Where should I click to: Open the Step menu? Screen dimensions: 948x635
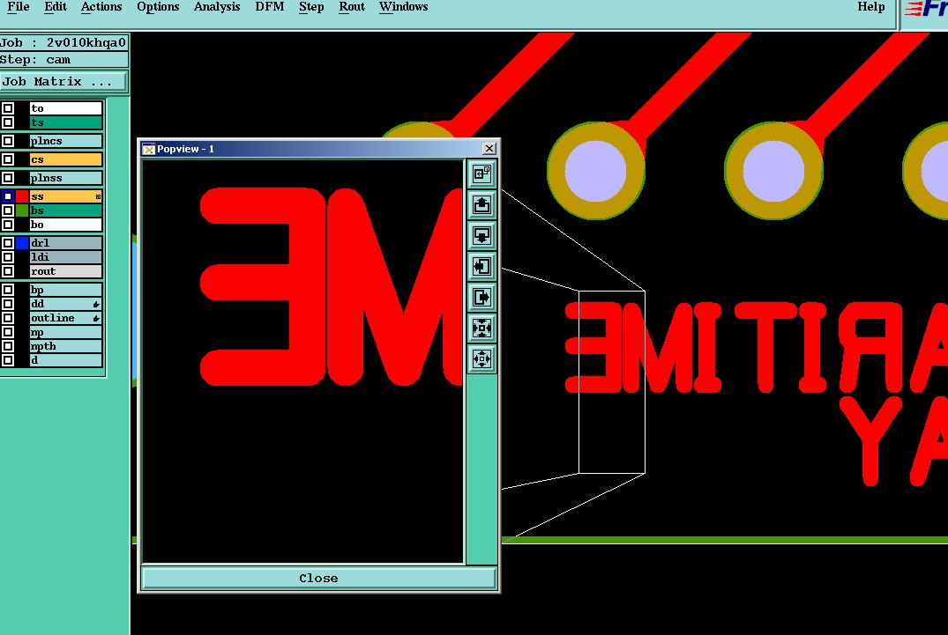(311, 7)
